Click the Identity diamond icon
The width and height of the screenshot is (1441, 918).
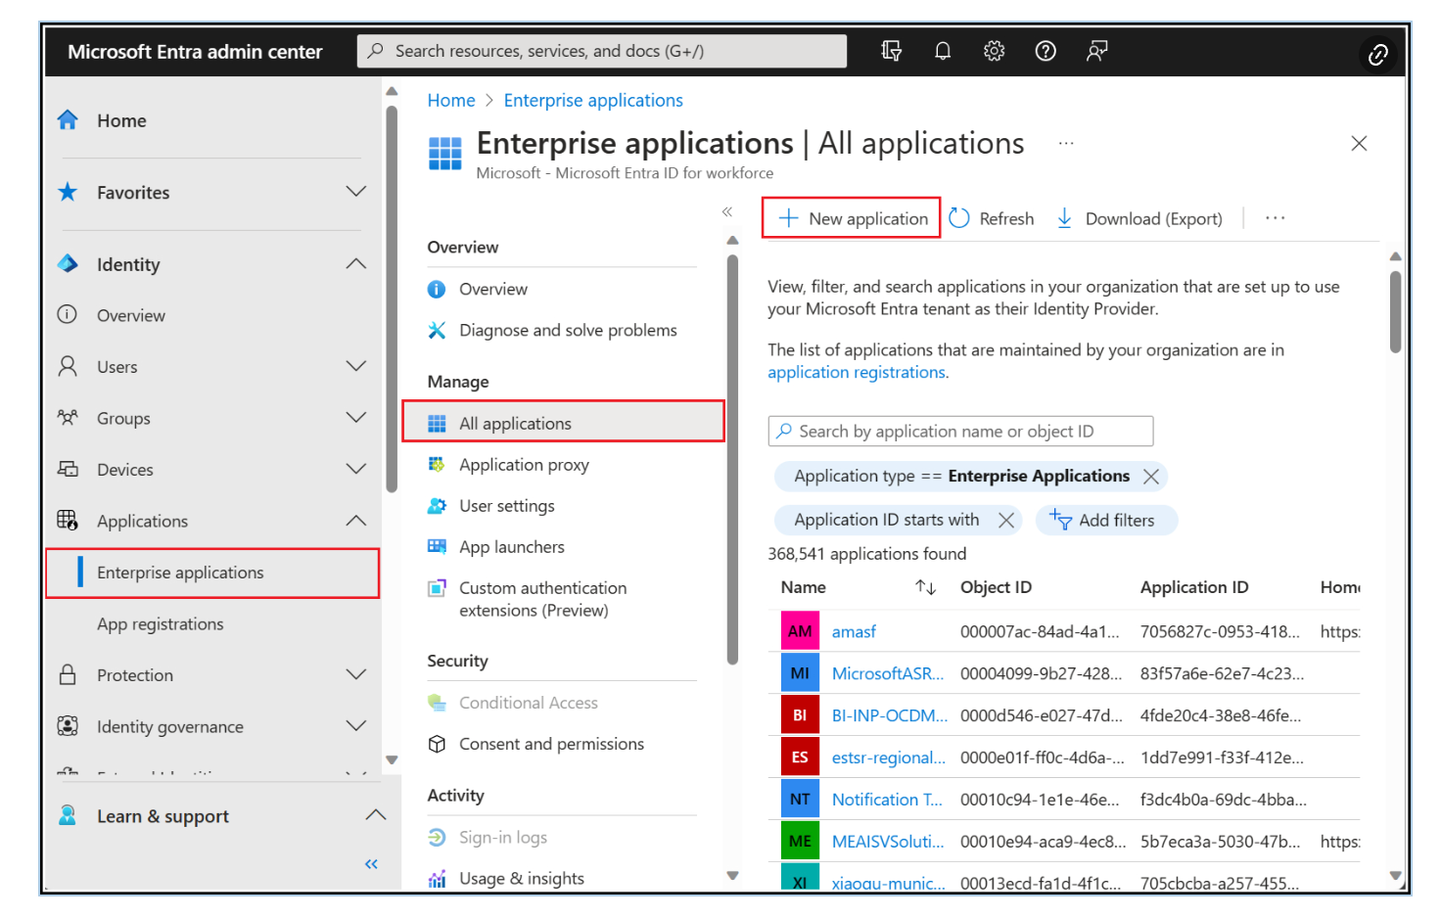coord(68,263)
